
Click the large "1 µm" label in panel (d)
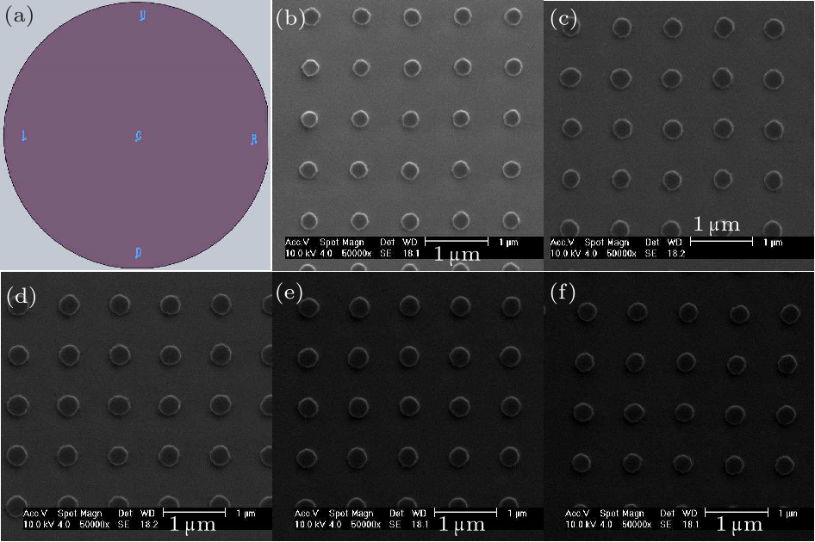(193, 524)
